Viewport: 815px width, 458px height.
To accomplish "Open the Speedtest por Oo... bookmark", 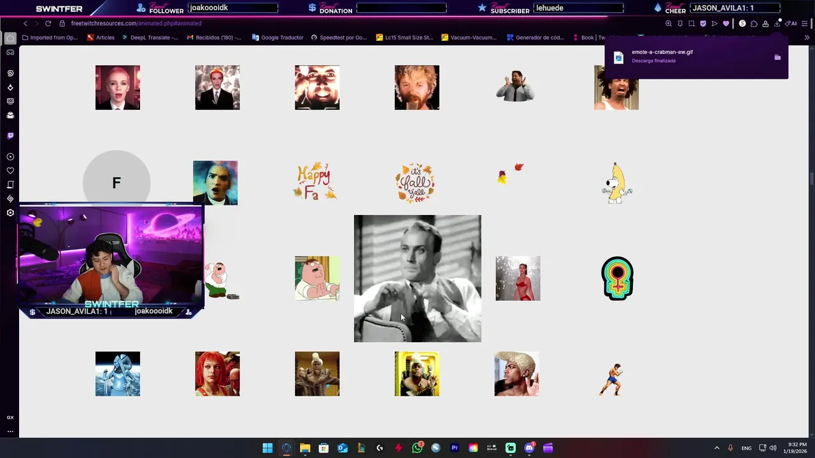I will point(339,38).
